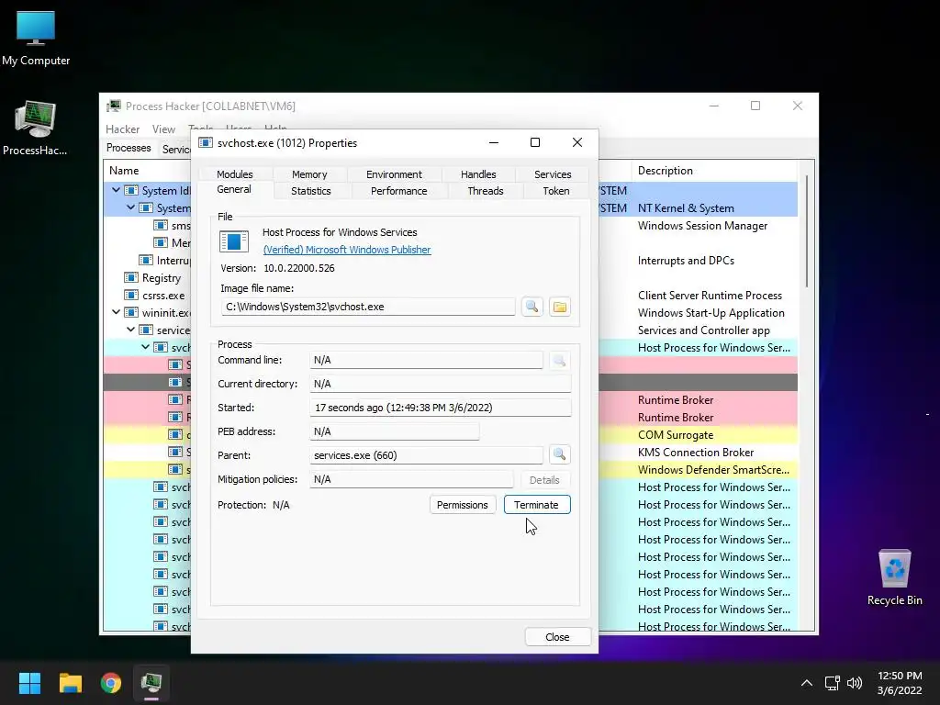Open the Recycle Bin desktop icon

[894, 577]
